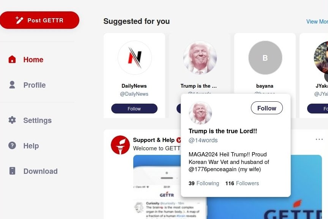328x219 pixels.
Task: Open the @1776penceagain mention
Action: pos(213,169)
